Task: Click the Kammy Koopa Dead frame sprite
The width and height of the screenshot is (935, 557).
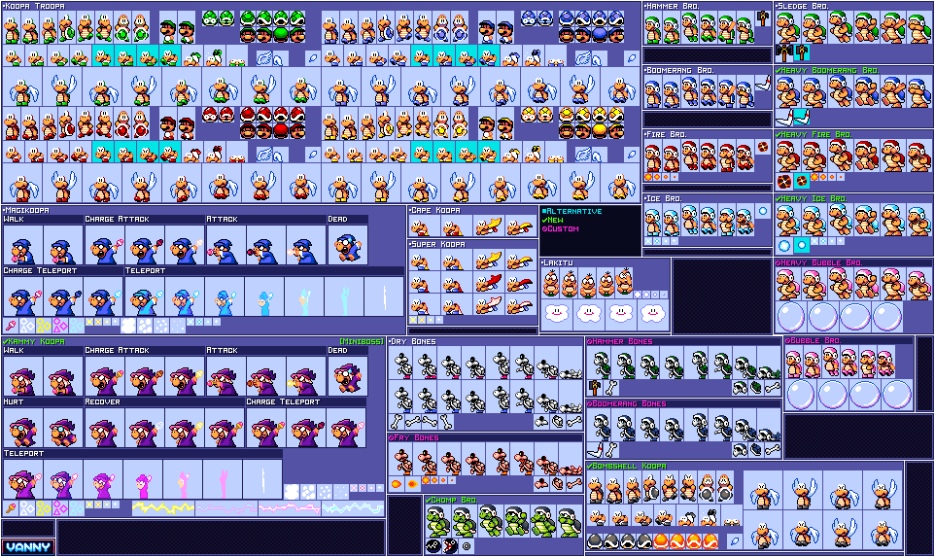Action: point(348,376)
